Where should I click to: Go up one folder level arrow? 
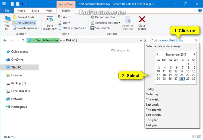pos(23,40)
